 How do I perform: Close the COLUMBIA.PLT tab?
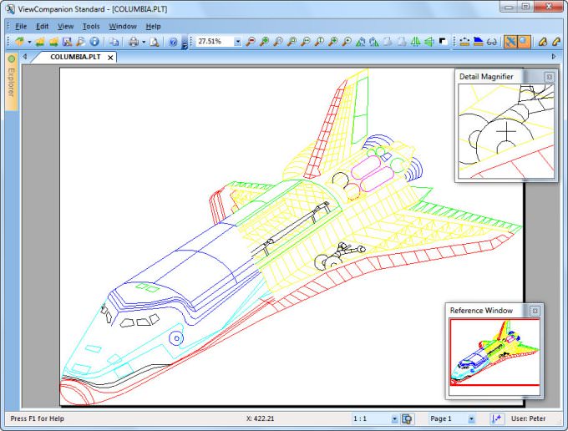click(x=110, y=58)
